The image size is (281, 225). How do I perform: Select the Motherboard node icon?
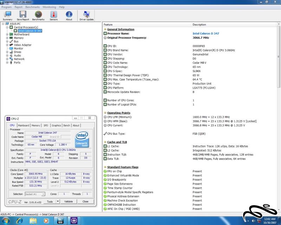pyautogui.click(x=11, y=34)
